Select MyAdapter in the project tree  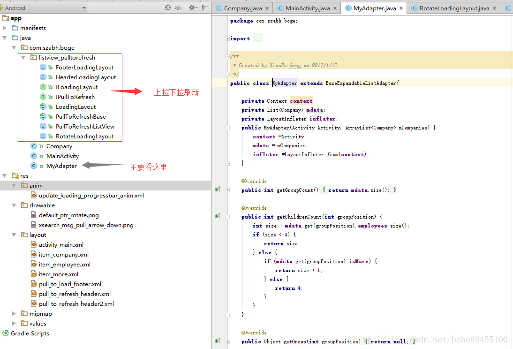point(61,166)
